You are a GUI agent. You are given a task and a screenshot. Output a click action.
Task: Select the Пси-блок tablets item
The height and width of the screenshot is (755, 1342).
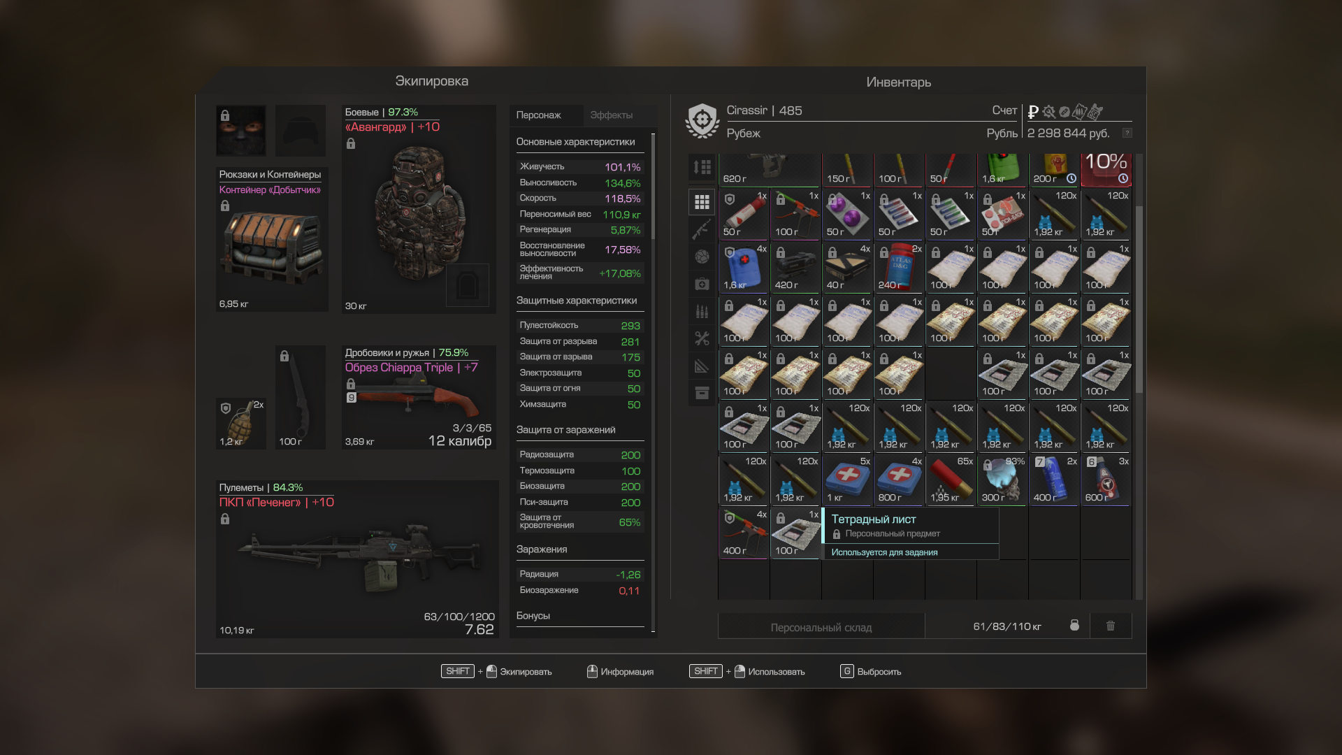(1003, 215)
